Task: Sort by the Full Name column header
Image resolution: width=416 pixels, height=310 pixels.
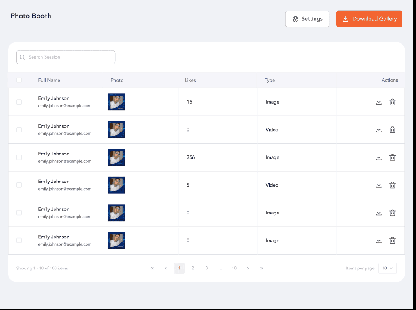Action: pos(49,80)
